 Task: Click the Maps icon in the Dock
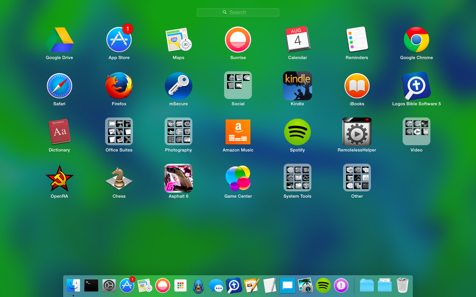145,285
